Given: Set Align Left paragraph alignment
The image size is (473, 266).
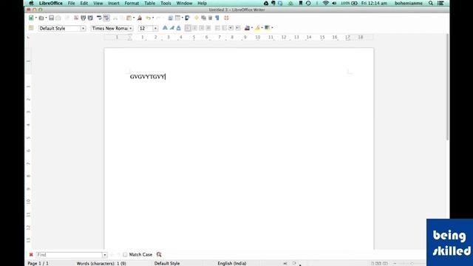Looking at the screenshot, I should pos(188,28).
